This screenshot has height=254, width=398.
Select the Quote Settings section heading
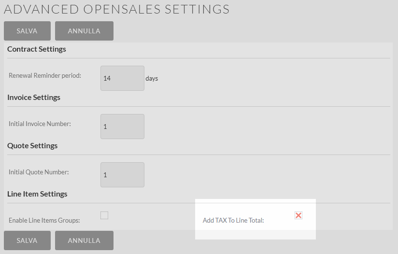[32, 146]
